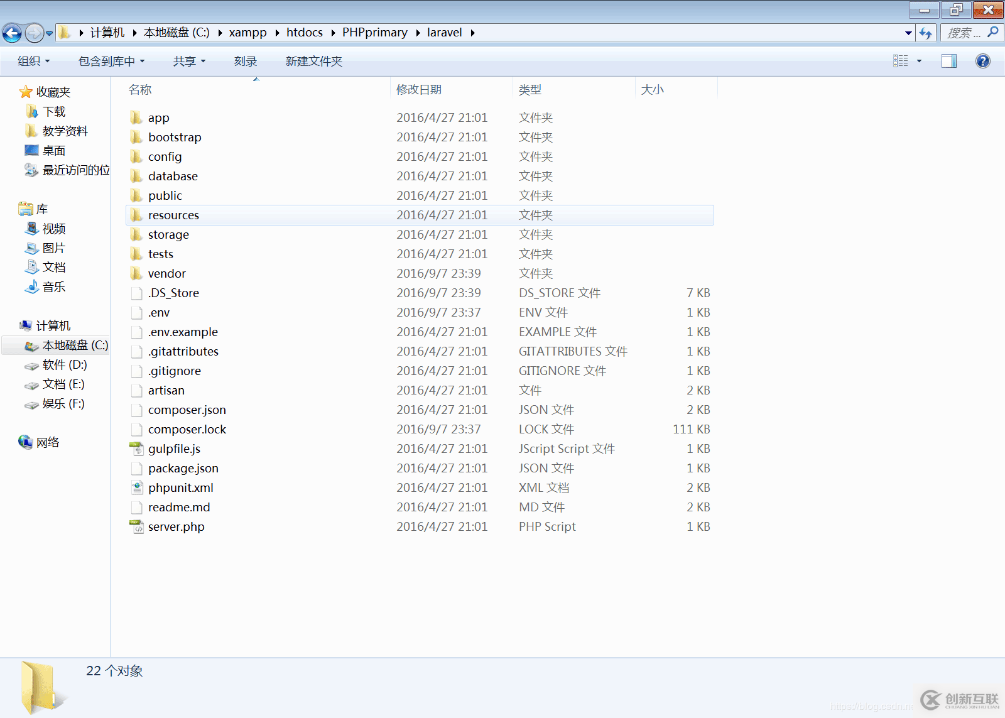The width and height of the screenshot is (1005, 718).
Task: Sort by the 名称 column header
Action: (258, 90)
